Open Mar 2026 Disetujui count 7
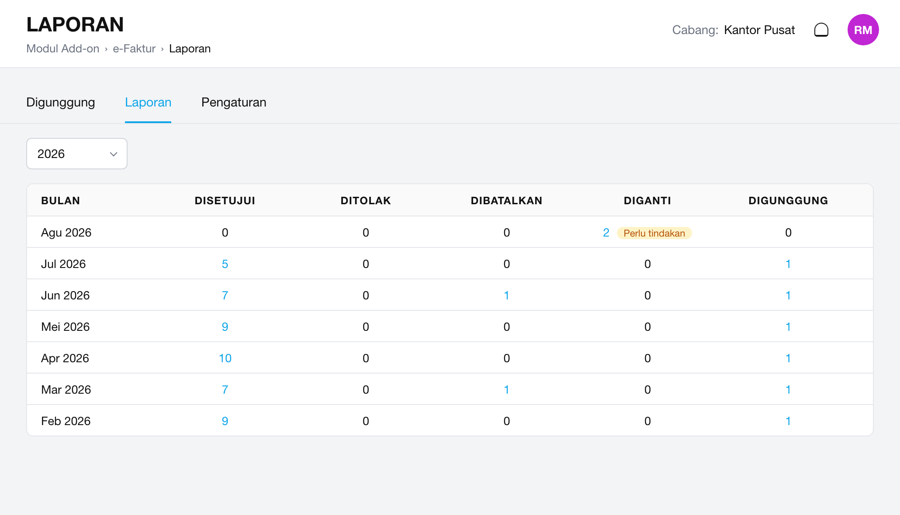Screen dimensions: 900x515 click(225, 390)
